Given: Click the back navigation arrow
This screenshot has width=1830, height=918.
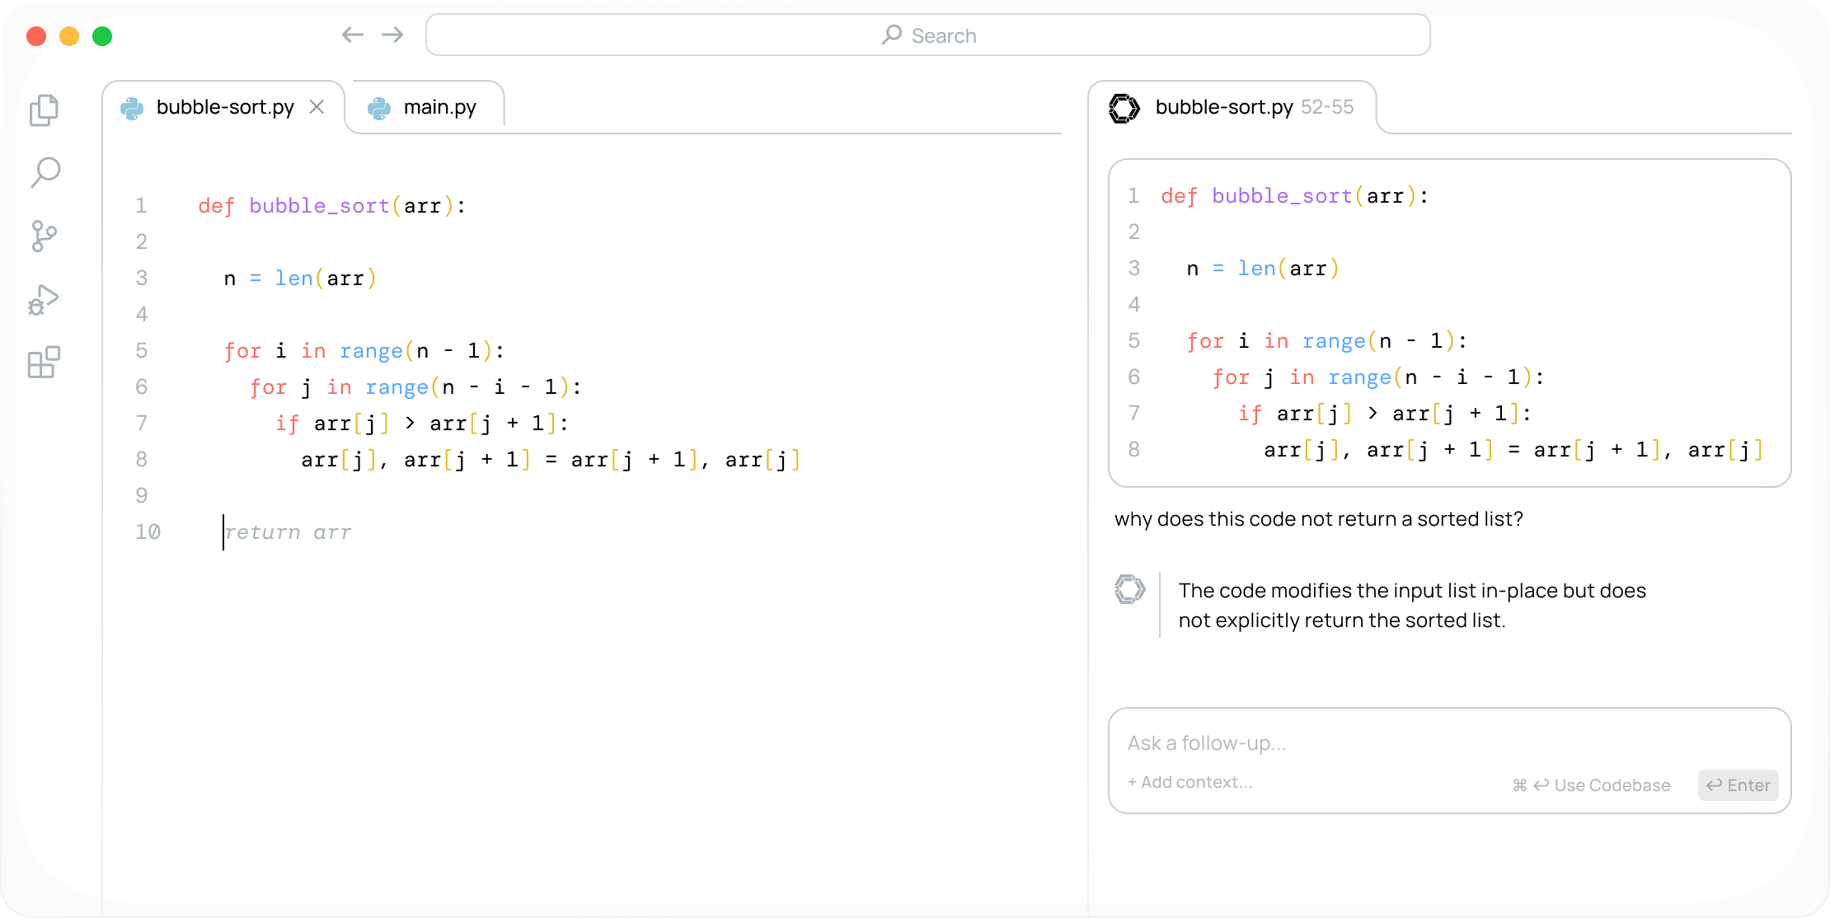Looking at the screenshot, I should [353, 35].
